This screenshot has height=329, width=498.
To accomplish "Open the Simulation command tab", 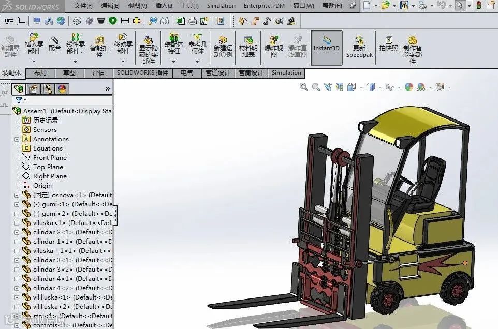I will [x=286, y=73].
